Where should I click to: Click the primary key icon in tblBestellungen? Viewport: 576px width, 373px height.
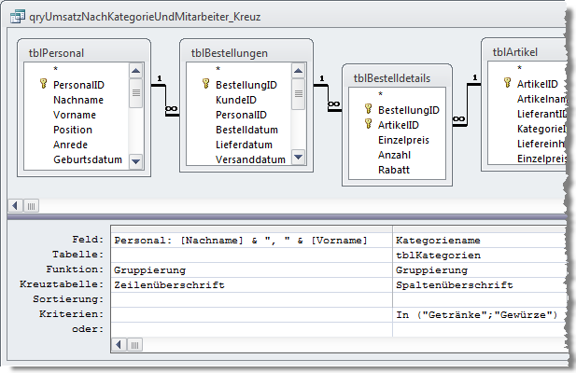coord(204,84)
